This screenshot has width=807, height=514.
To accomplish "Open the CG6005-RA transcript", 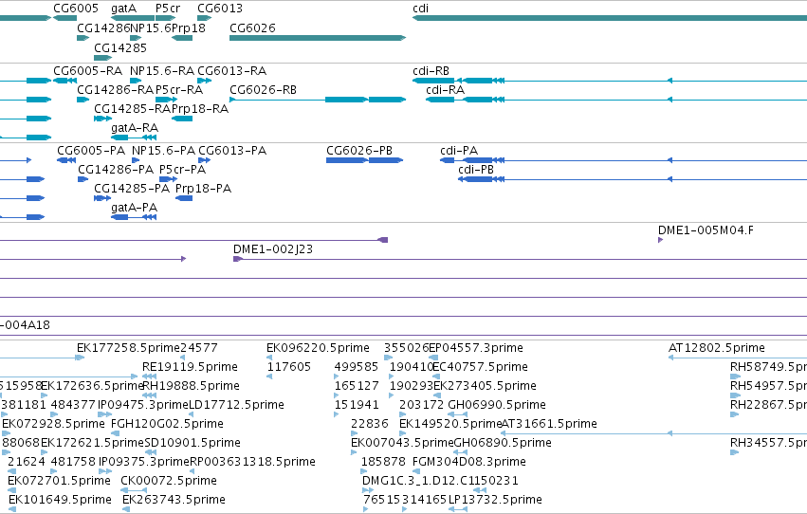I will coord(64,81).
